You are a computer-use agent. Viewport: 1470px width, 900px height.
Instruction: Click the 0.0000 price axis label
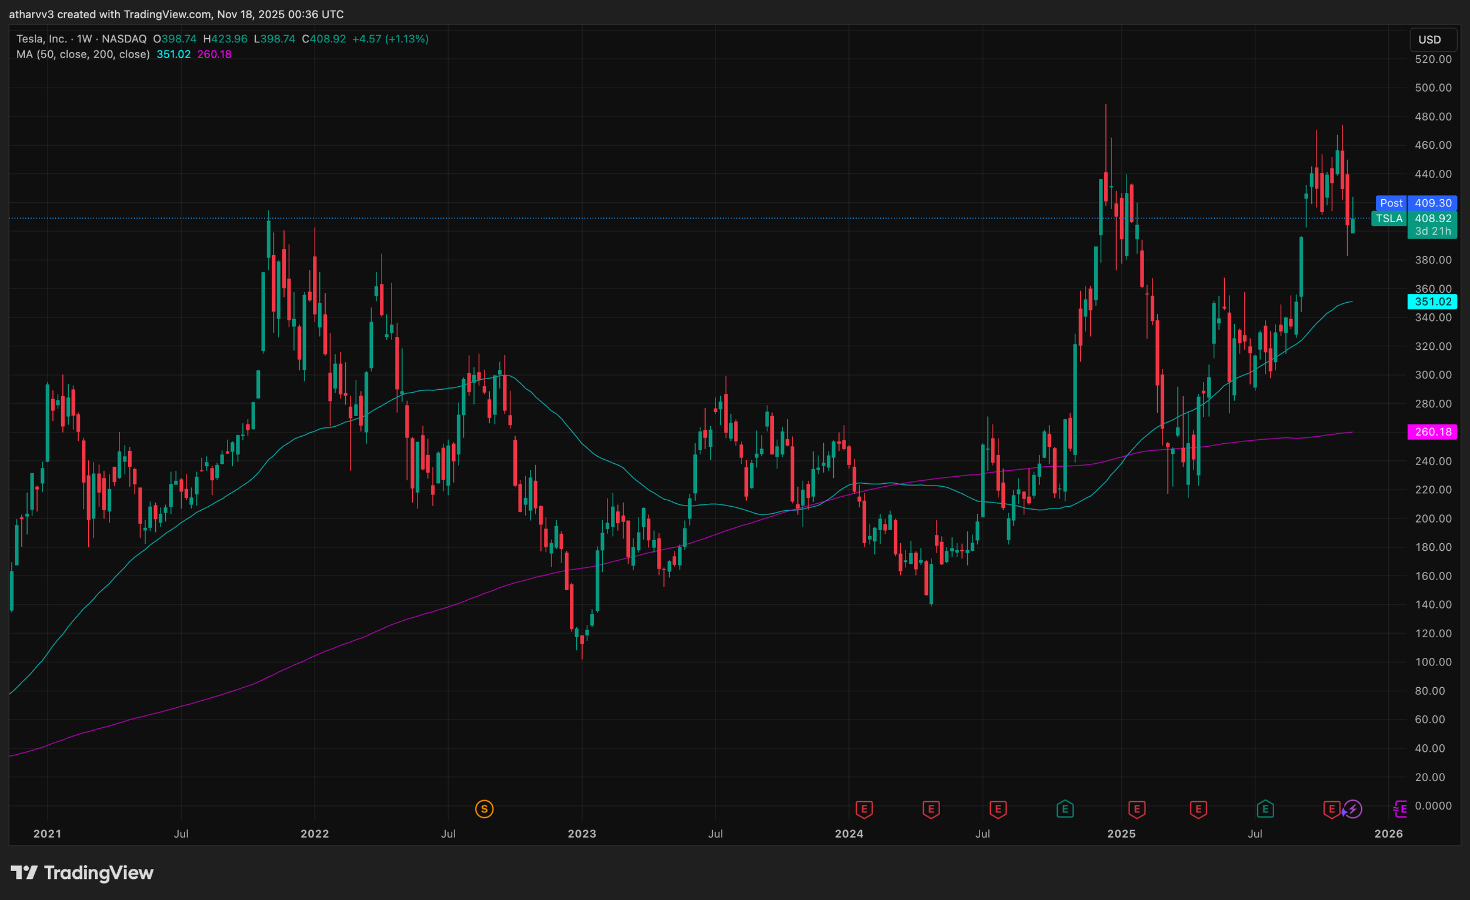pyautogui.click(x=1433, y=806)
